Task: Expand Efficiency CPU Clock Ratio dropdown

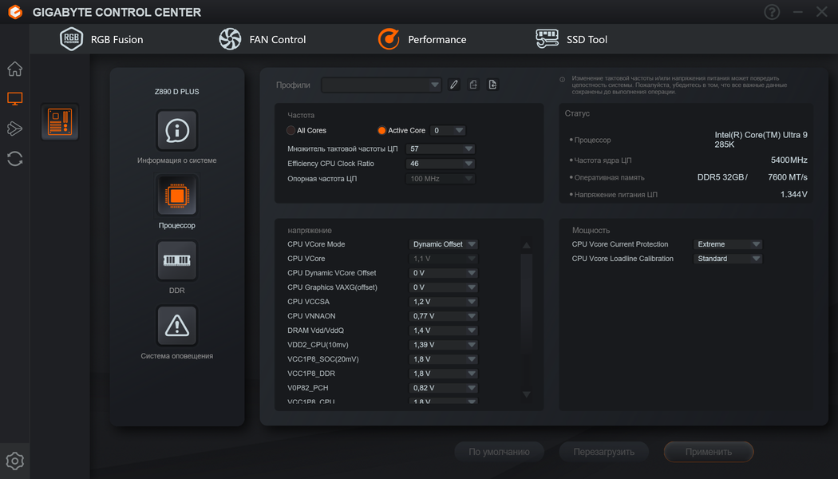Action: 441,164
